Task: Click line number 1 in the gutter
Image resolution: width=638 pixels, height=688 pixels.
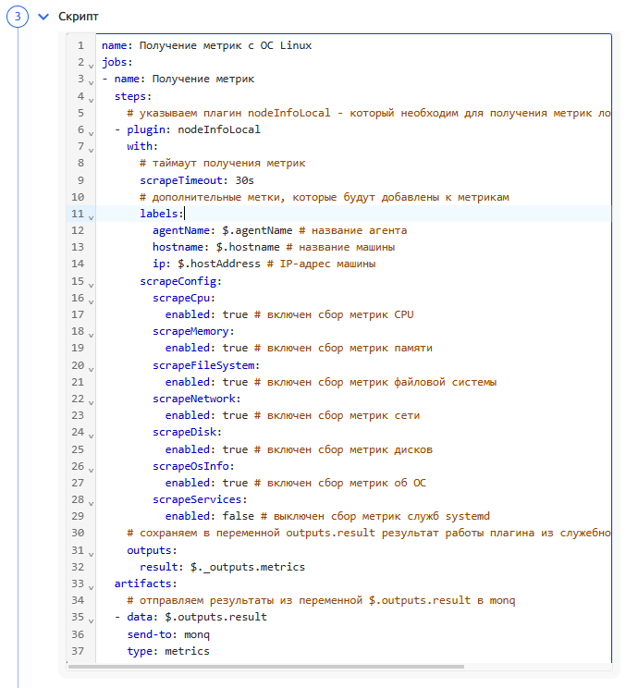Action: pos(80,45)
